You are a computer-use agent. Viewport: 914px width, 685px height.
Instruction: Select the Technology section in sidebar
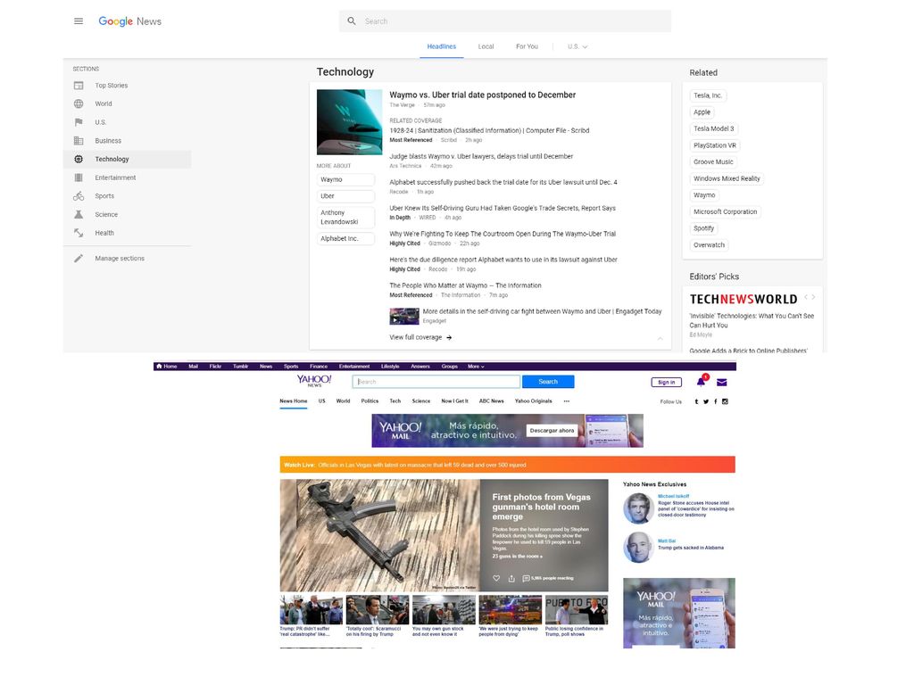127,159
